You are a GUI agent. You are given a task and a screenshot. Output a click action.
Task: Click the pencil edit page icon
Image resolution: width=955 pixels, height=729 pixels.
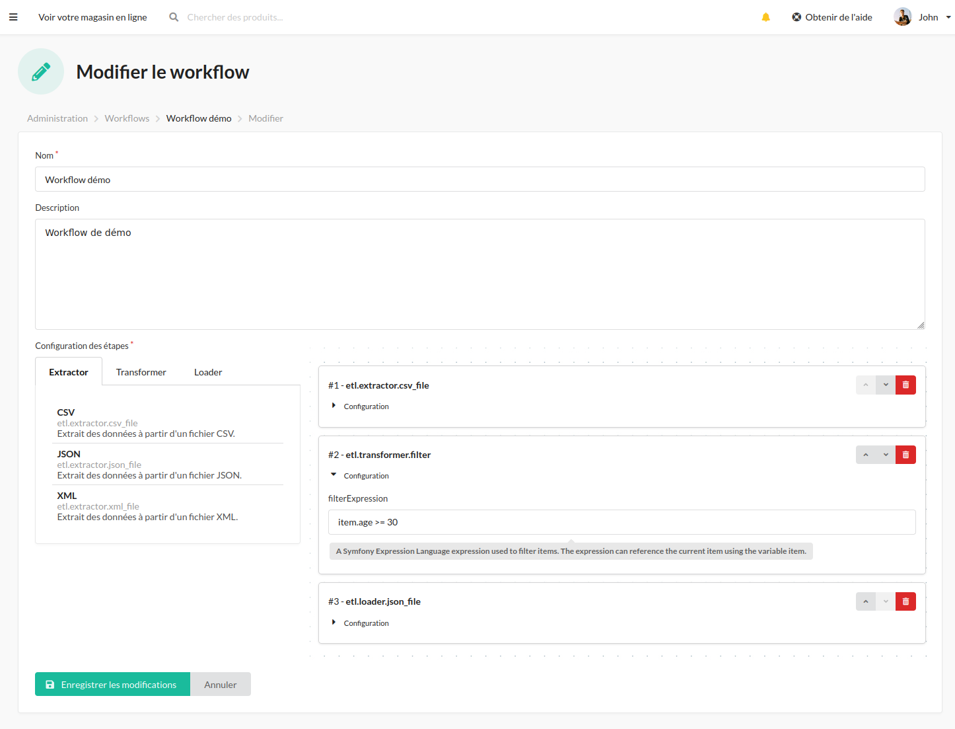pos(40,71)
